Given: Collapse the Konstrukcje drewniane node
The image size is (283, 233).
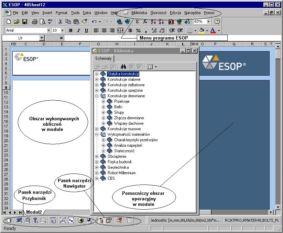Looking at the screenshot, I should (97, 96).
